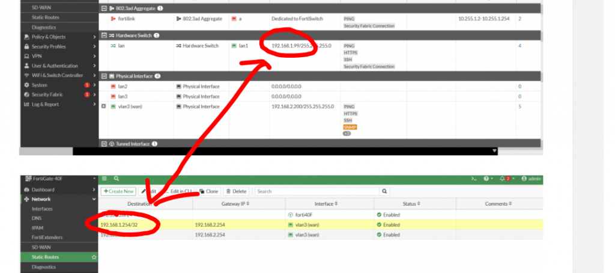Click the Security Profiles lock icon

(26, 46)
